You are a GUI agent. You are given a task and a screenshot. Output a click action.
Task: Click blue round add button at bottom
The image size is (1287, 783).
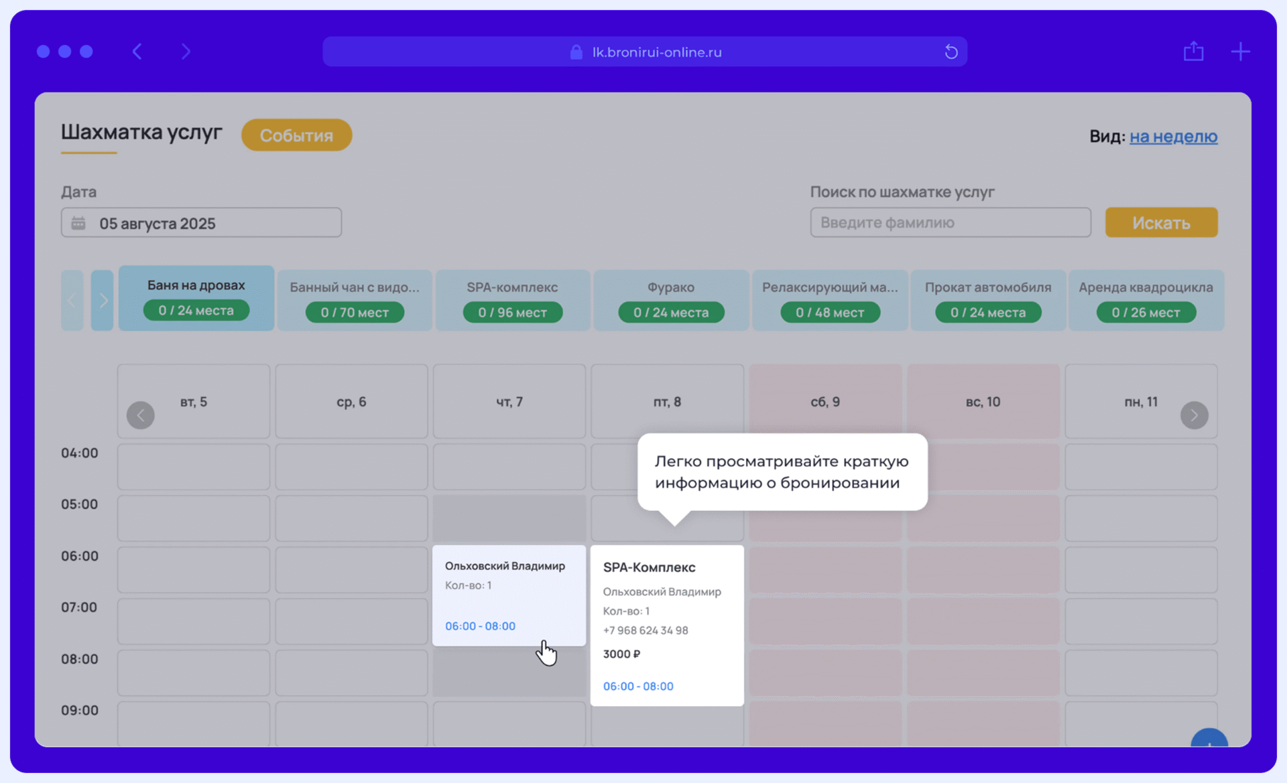tap(1209, 739)
